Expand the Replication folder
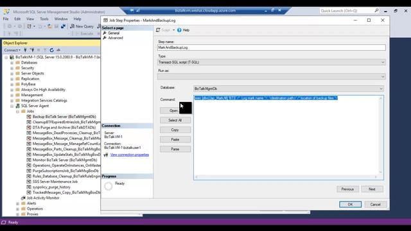The image size is (411, 231). click(12, 79)
